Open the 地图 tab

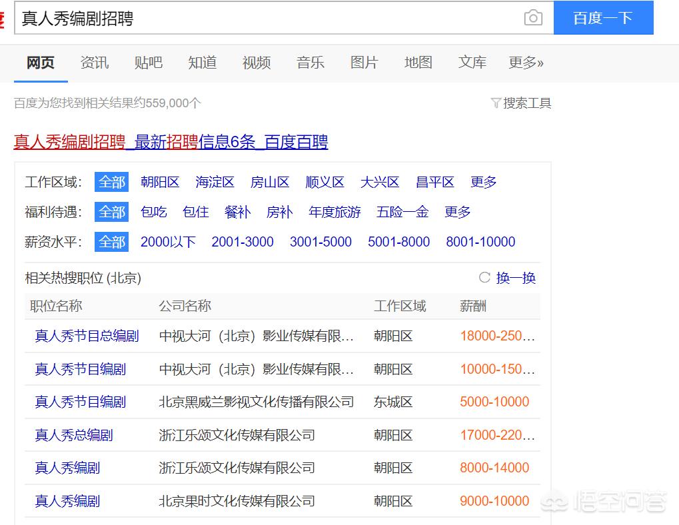click(x=418, y=63)
